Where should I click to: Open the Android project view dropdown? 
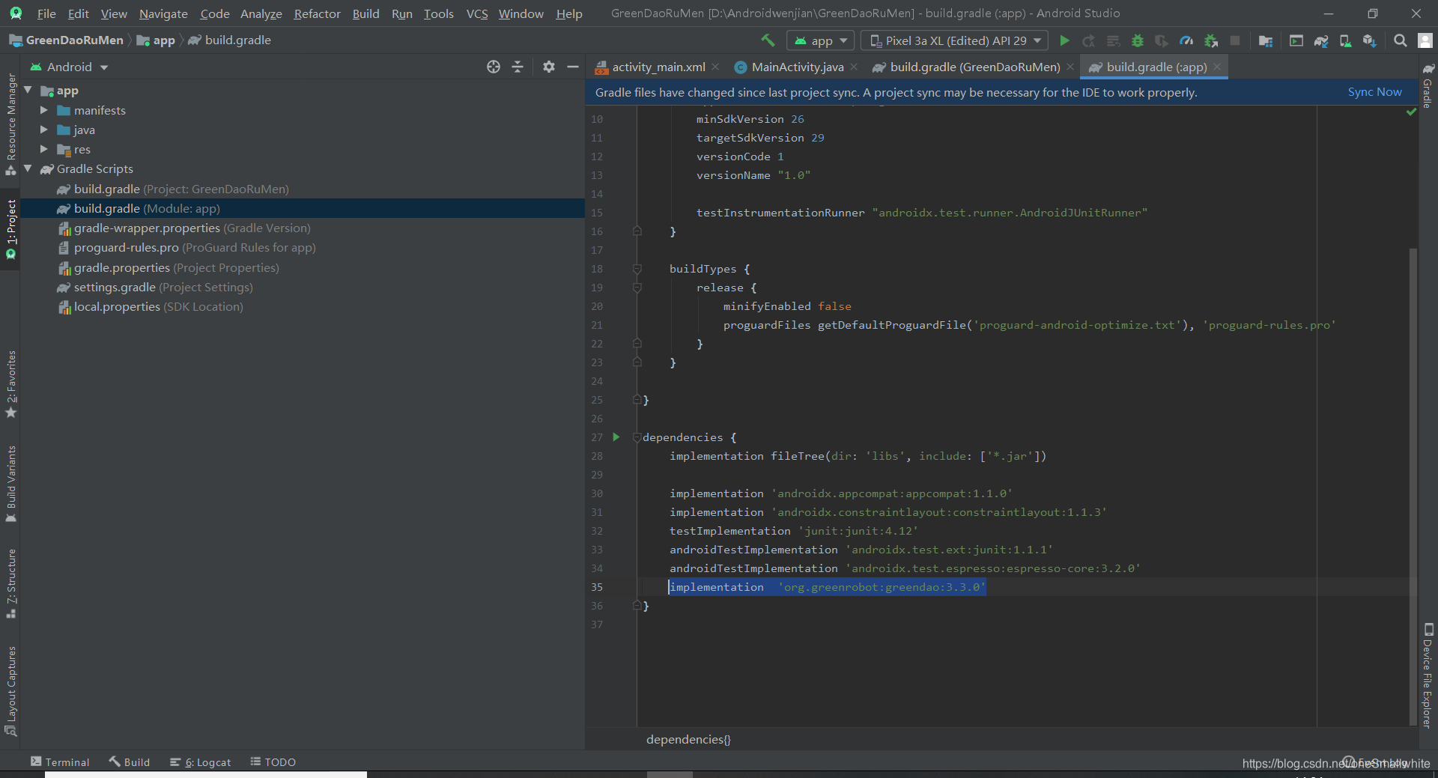coord(69,67)
